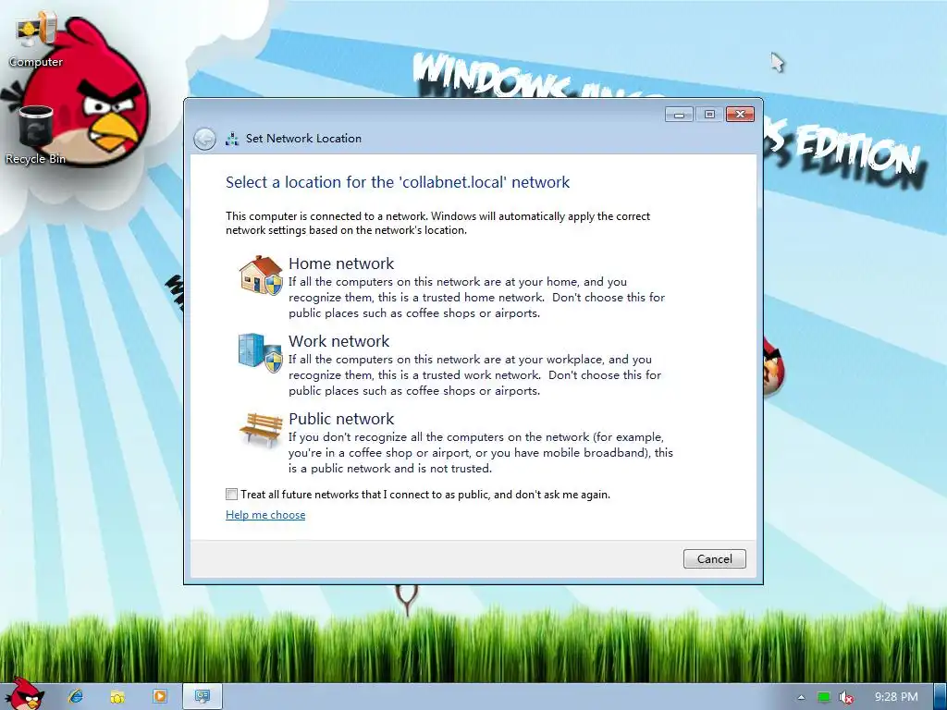Open Windows Explorer folder on taskbar

coord(117,696)
